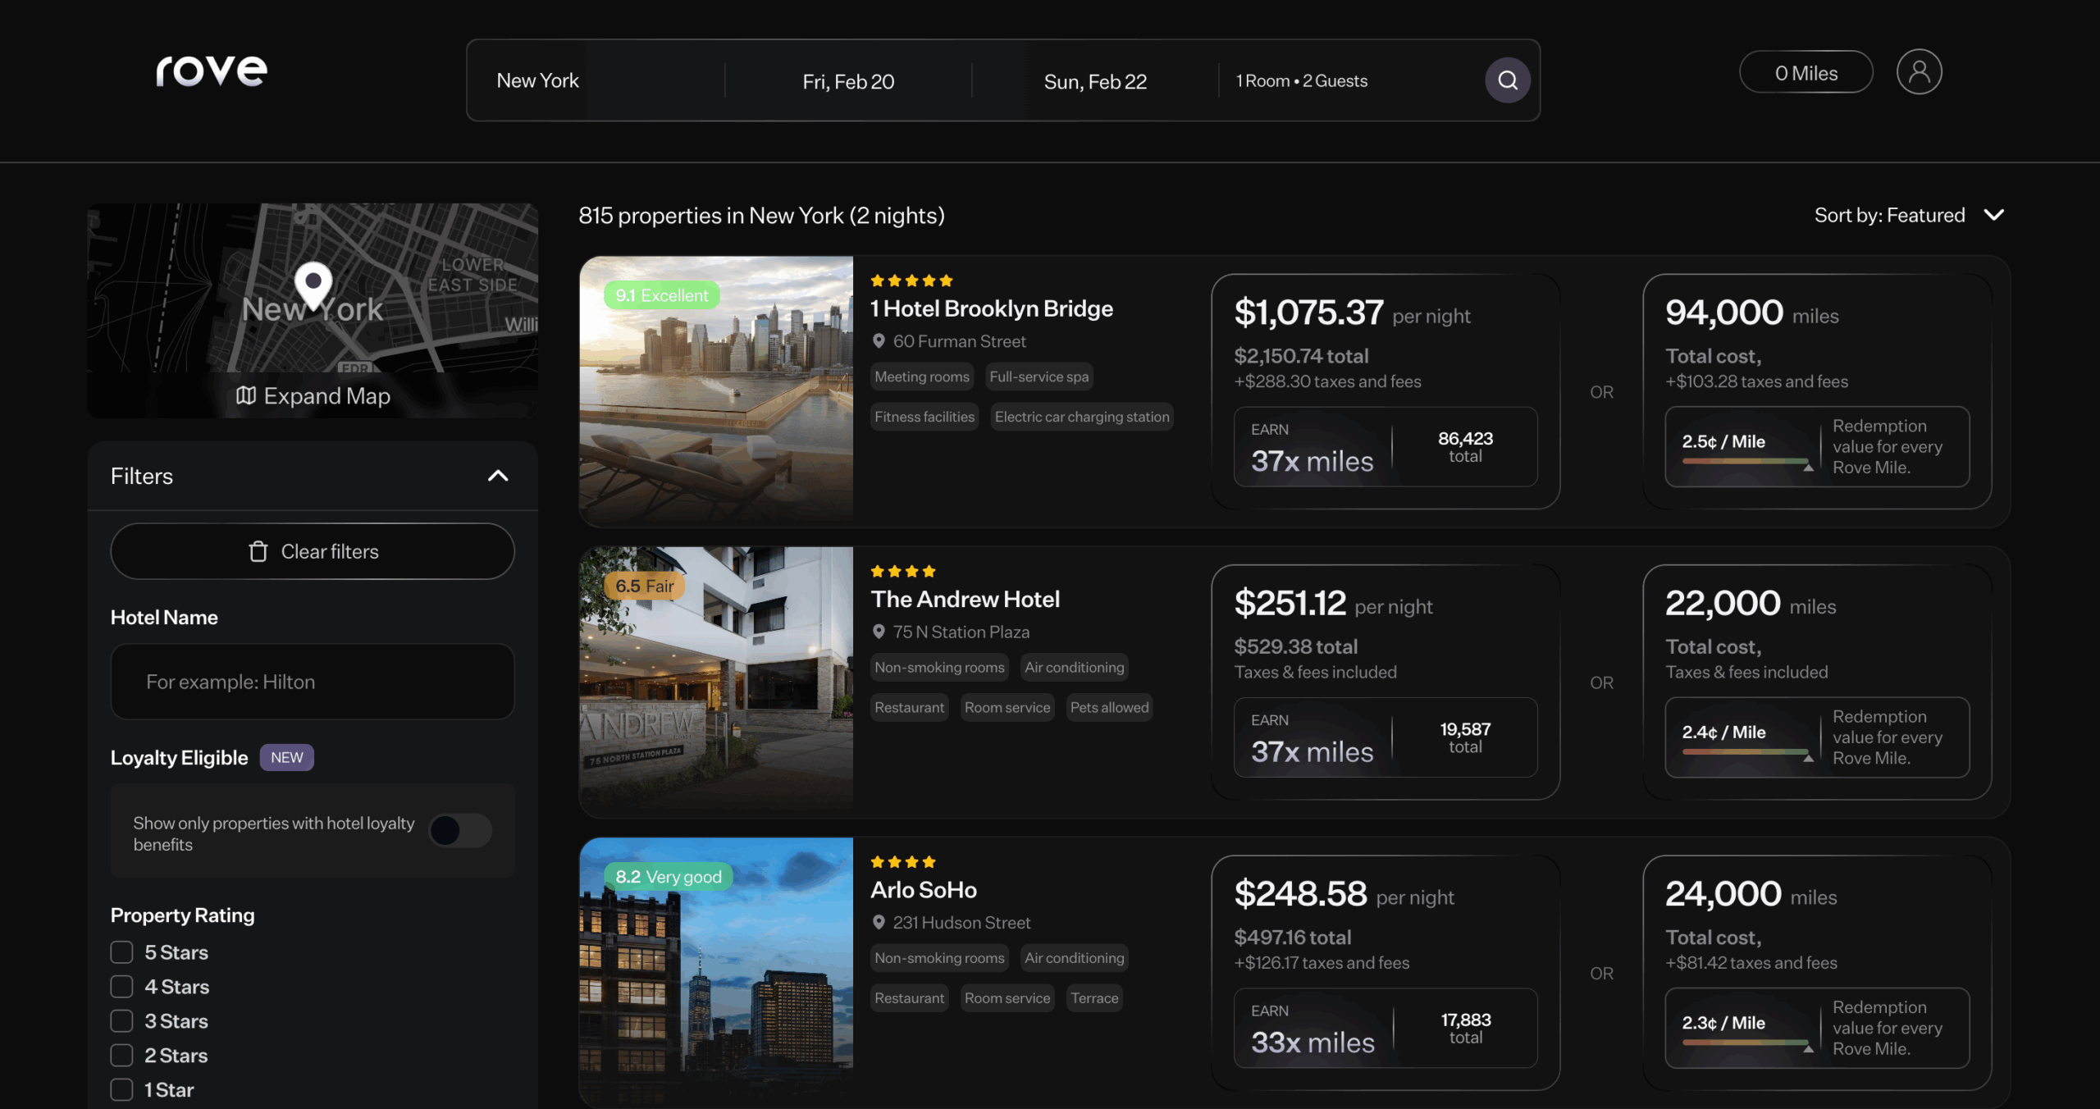Select the $248.58 per night cash option

point(1385,972)
